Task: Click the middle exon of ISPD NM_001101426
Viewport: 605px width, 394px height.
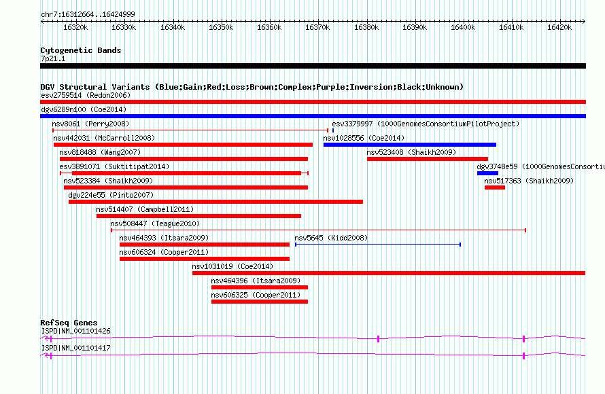Action: point(378,339)
